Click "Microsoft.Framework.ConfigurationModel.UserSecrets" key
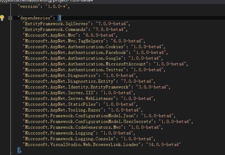Image resolution: width=225 pixels, height=155 pixels. 88,122
